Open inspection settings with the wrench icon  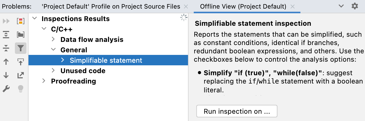coord(6,89)
